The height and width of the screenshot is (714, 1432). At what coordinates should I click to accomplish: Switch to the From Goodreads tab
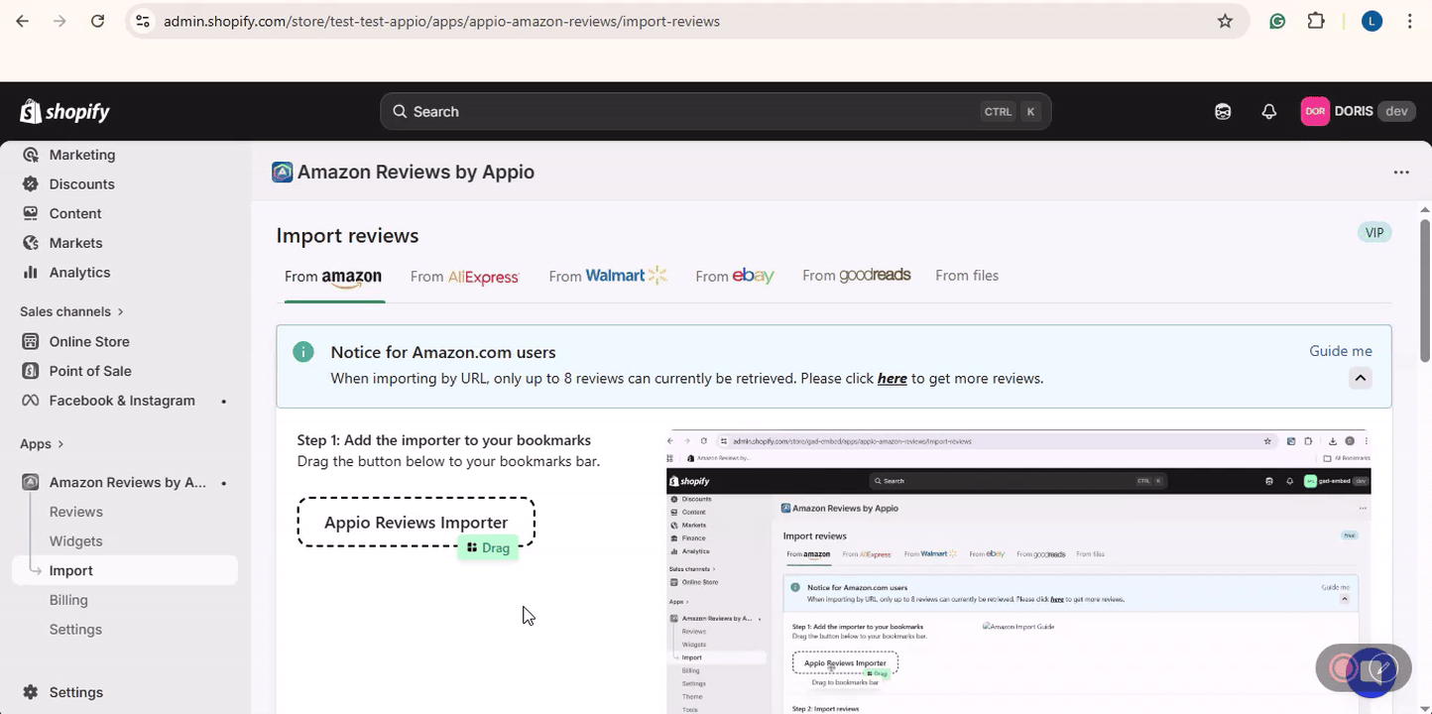[x=856, y=276]
